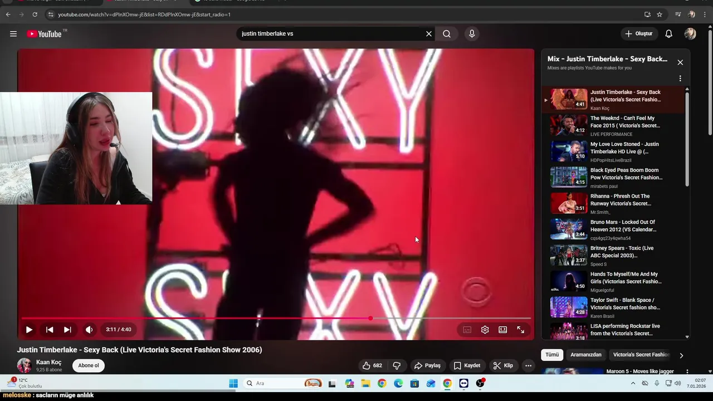Save video with Kaydet button

point(467,365)
